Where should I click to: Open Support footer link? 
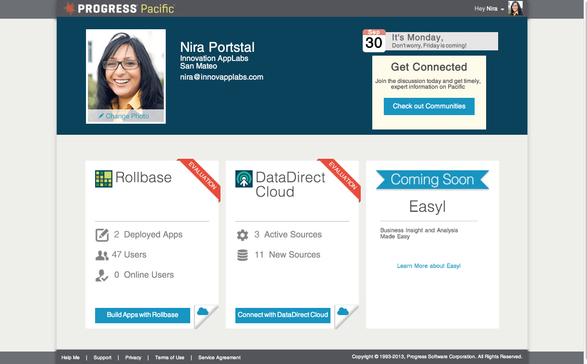pyautogui.click(x=102, y=357)
